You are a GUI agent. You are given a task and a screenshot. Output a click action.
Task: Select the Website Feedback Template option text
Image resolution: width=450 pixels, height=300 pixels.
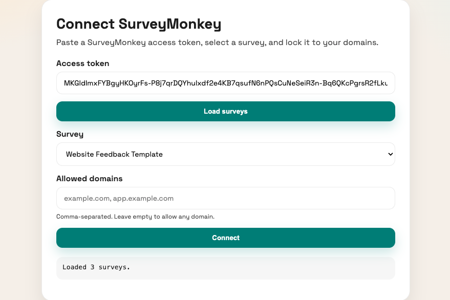[x=114, y=154]
